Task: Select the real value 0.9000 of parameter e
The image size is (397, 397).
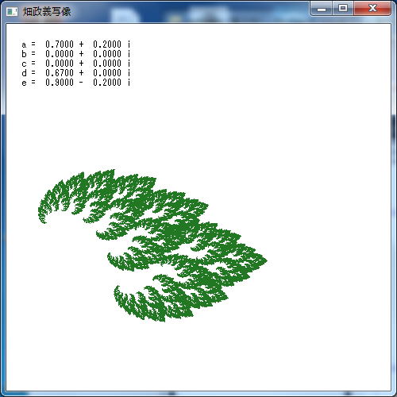Action: pyautogui.click(x=60, y=83)
